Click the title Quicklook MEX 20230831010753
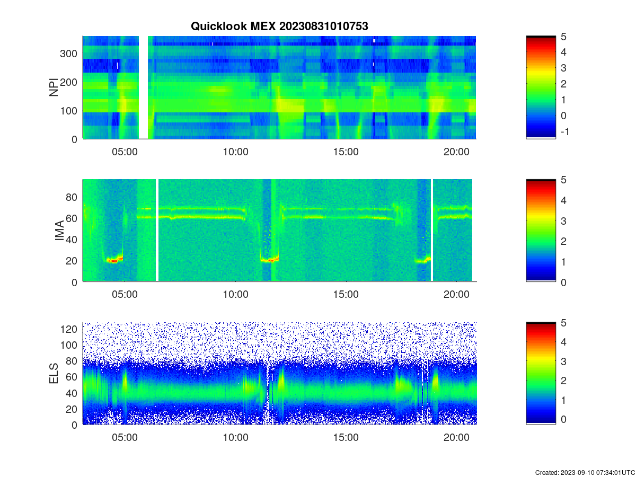Screen dimensions: 636x477 (x=279, y=26)
